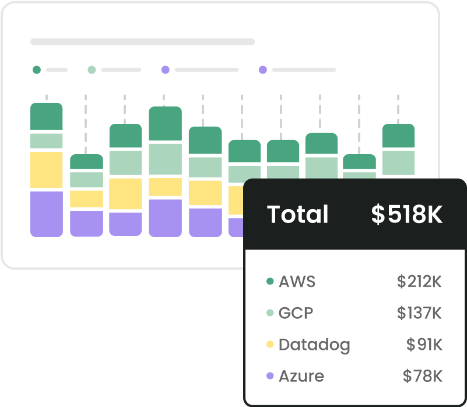The width and height of the screenshot is (467, 407).
Task: Select the AWS row label
Action: (x=297, y=281)
